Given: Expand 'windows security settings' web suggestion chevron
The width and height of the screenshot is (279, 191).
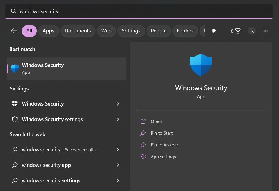Looking at the screenshot, I should pos(118,180).
